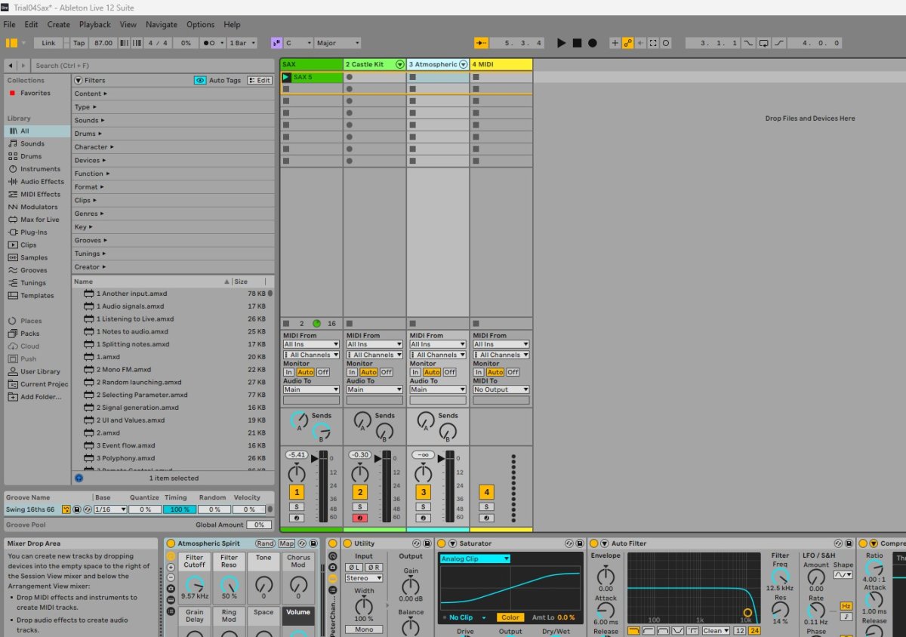
Task: Click Favorites in Collections
Action: (35, 93)
